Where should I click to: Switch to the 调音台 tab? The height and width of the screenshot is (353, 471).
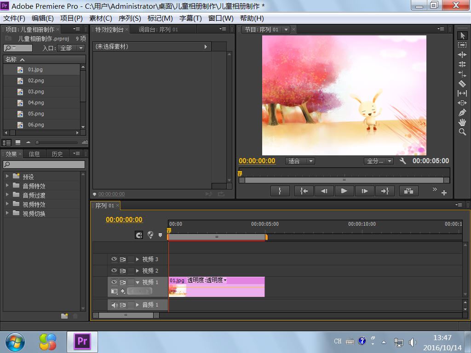(x=158, y=29)
